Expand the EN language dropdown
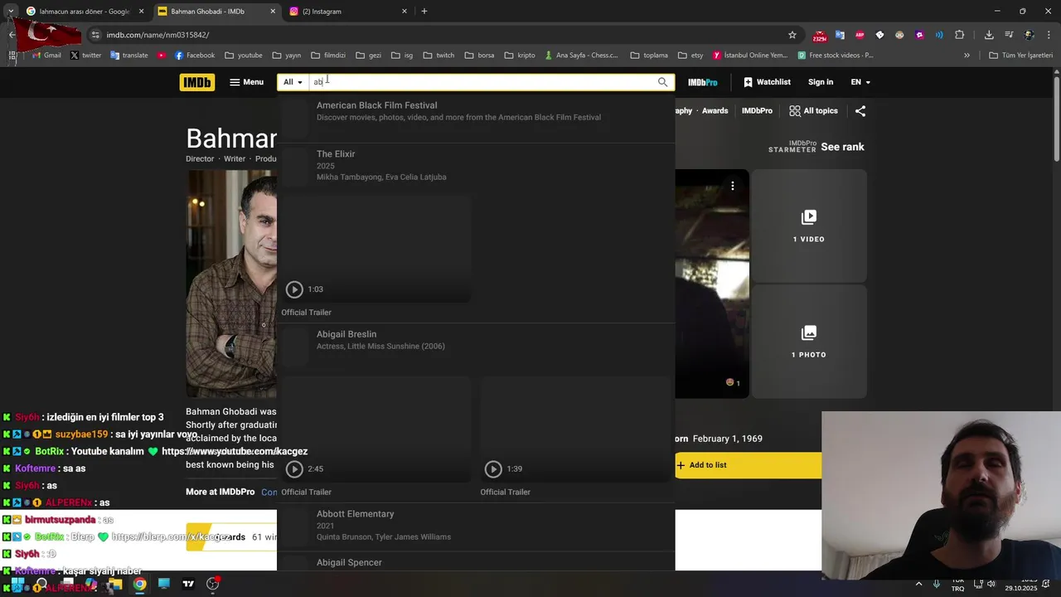The image size is (1061, 597). [x=860, y=82]
